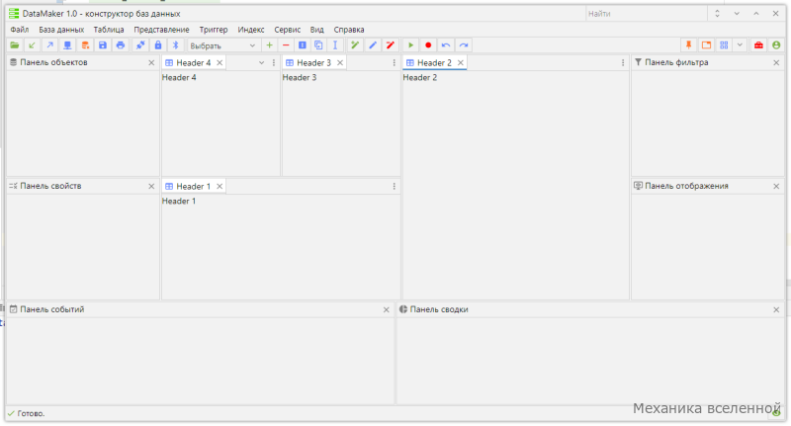Click the orange window layout icon

tap(706, 45)
